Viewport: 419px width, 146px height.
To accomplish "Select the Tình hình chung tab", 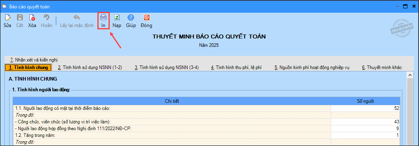I will [x=28, y=67].
